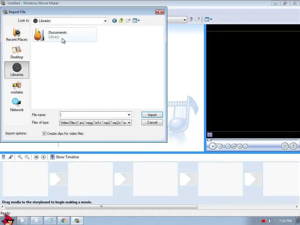The image size is (300, 225).
Task: Toggle Create clips for video files checkbox
Action: 44,134
